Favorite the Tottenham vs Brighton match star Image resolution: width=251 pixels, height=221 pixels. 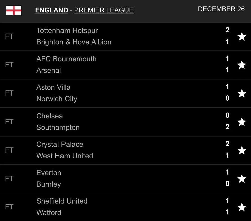(242, 37)
